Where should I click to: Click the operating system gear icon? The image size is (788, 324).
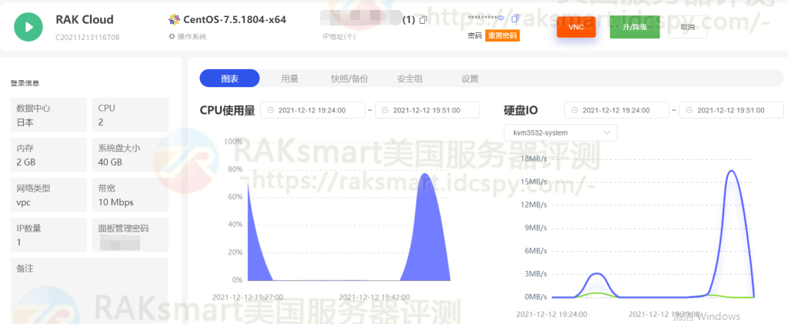(172, 37)
